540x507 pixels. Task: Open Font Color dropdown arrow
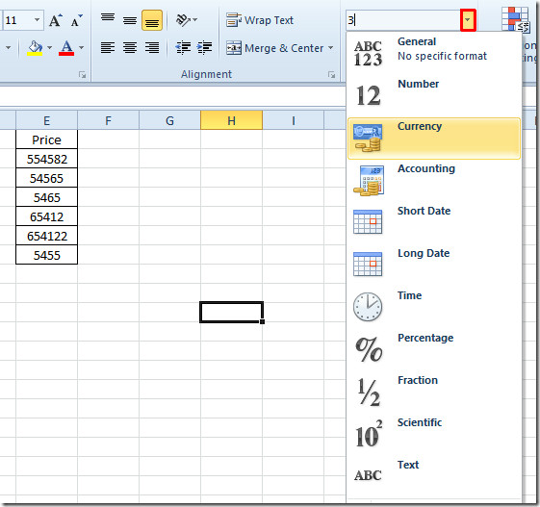[x=81, y=47]
